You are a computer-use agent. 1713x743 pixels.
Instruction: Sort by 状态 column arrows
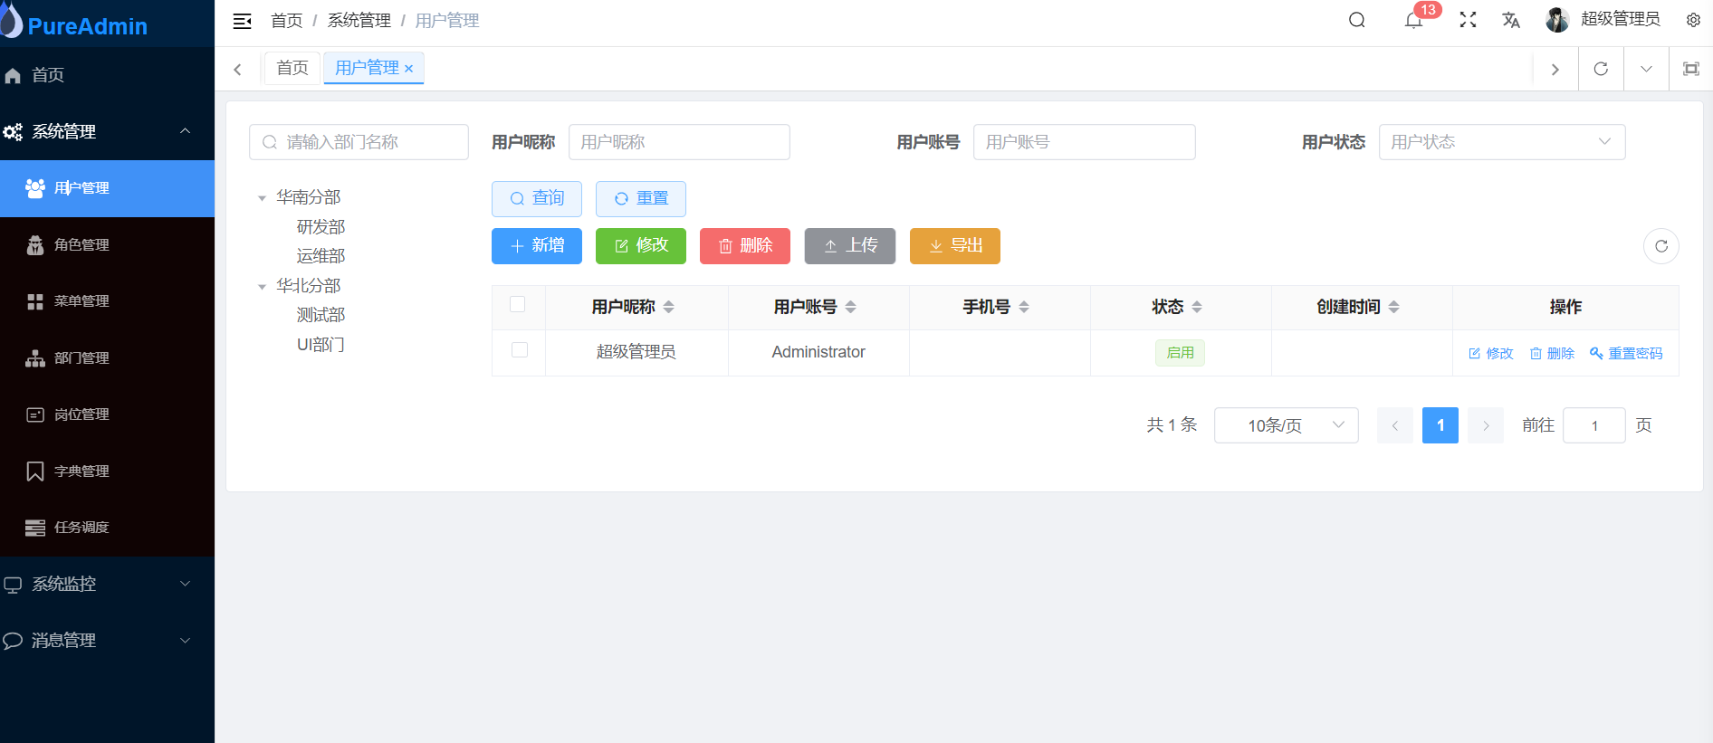[1196, 307]
